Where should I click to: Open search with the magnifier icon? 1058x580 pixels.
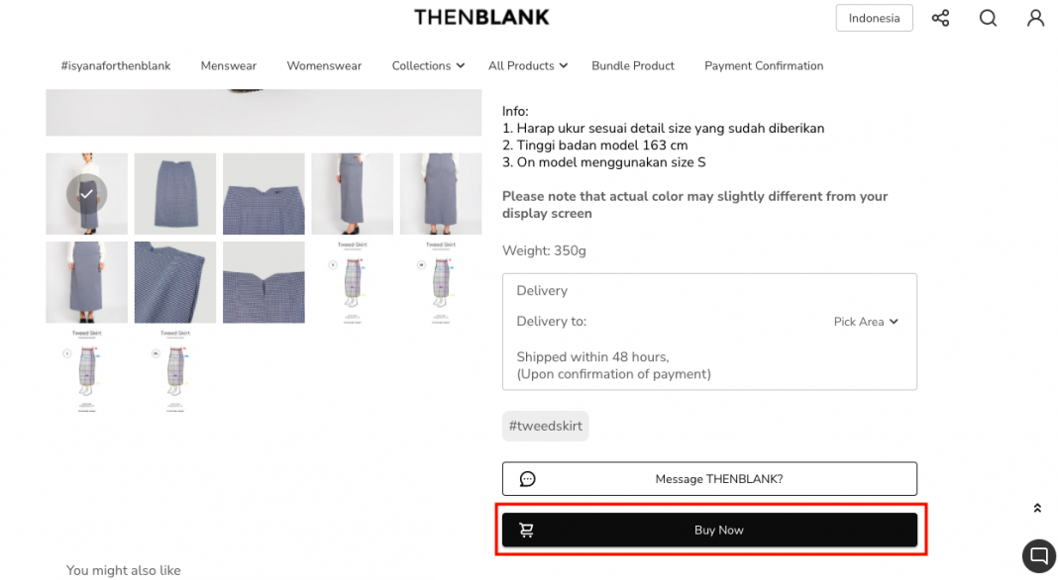988,18
